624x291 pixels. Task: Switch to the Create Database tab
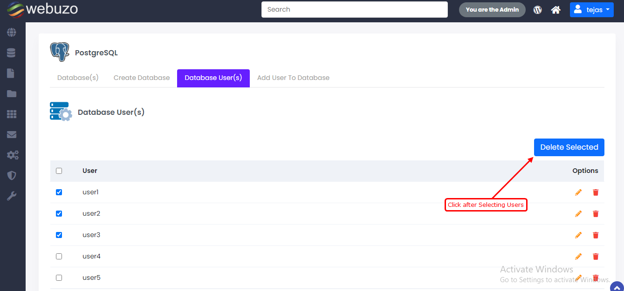pyautogui.click(x=141, y=77)
